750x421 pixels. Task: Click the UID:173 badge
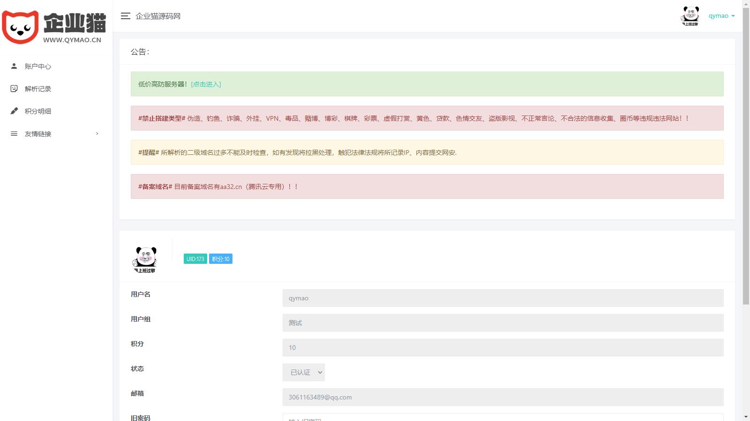(x=195, y=259)
